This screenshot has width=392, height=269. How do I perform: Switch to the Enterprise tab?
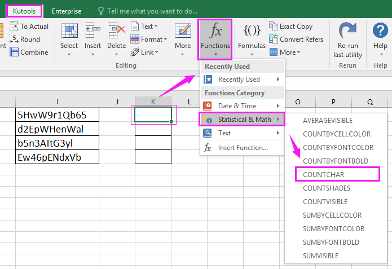(67, 11)
